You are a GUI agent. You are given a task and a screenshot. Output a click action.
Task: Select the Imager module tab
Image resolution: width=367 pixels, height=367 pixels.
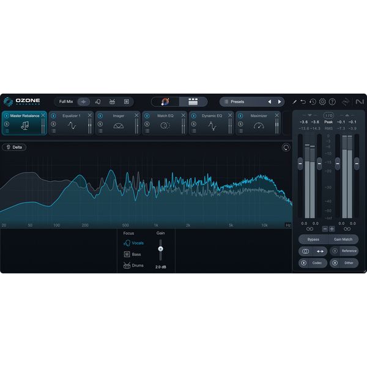(x=118, y=123)
